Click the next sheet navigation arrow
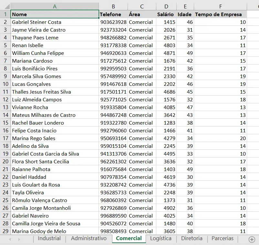 coord(19,239)
